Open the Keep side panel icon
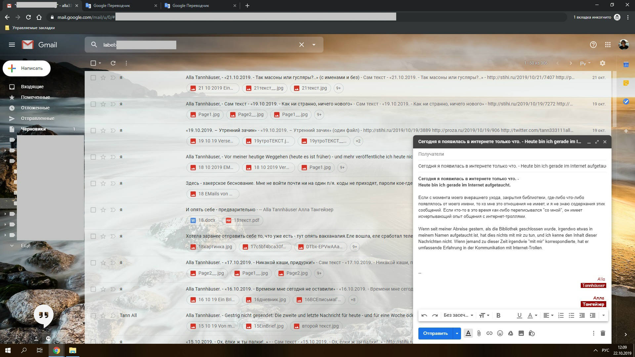 coord(626,83)
